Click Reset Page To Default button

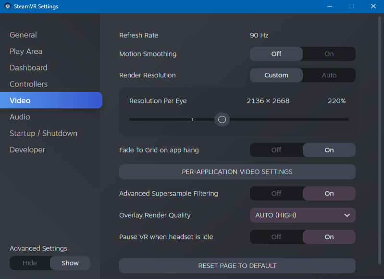pyautogui.click(x=237, y=266)
